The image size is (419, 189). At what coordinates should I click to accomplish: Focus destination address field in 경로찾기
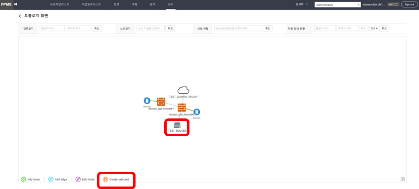click(79, 28)
